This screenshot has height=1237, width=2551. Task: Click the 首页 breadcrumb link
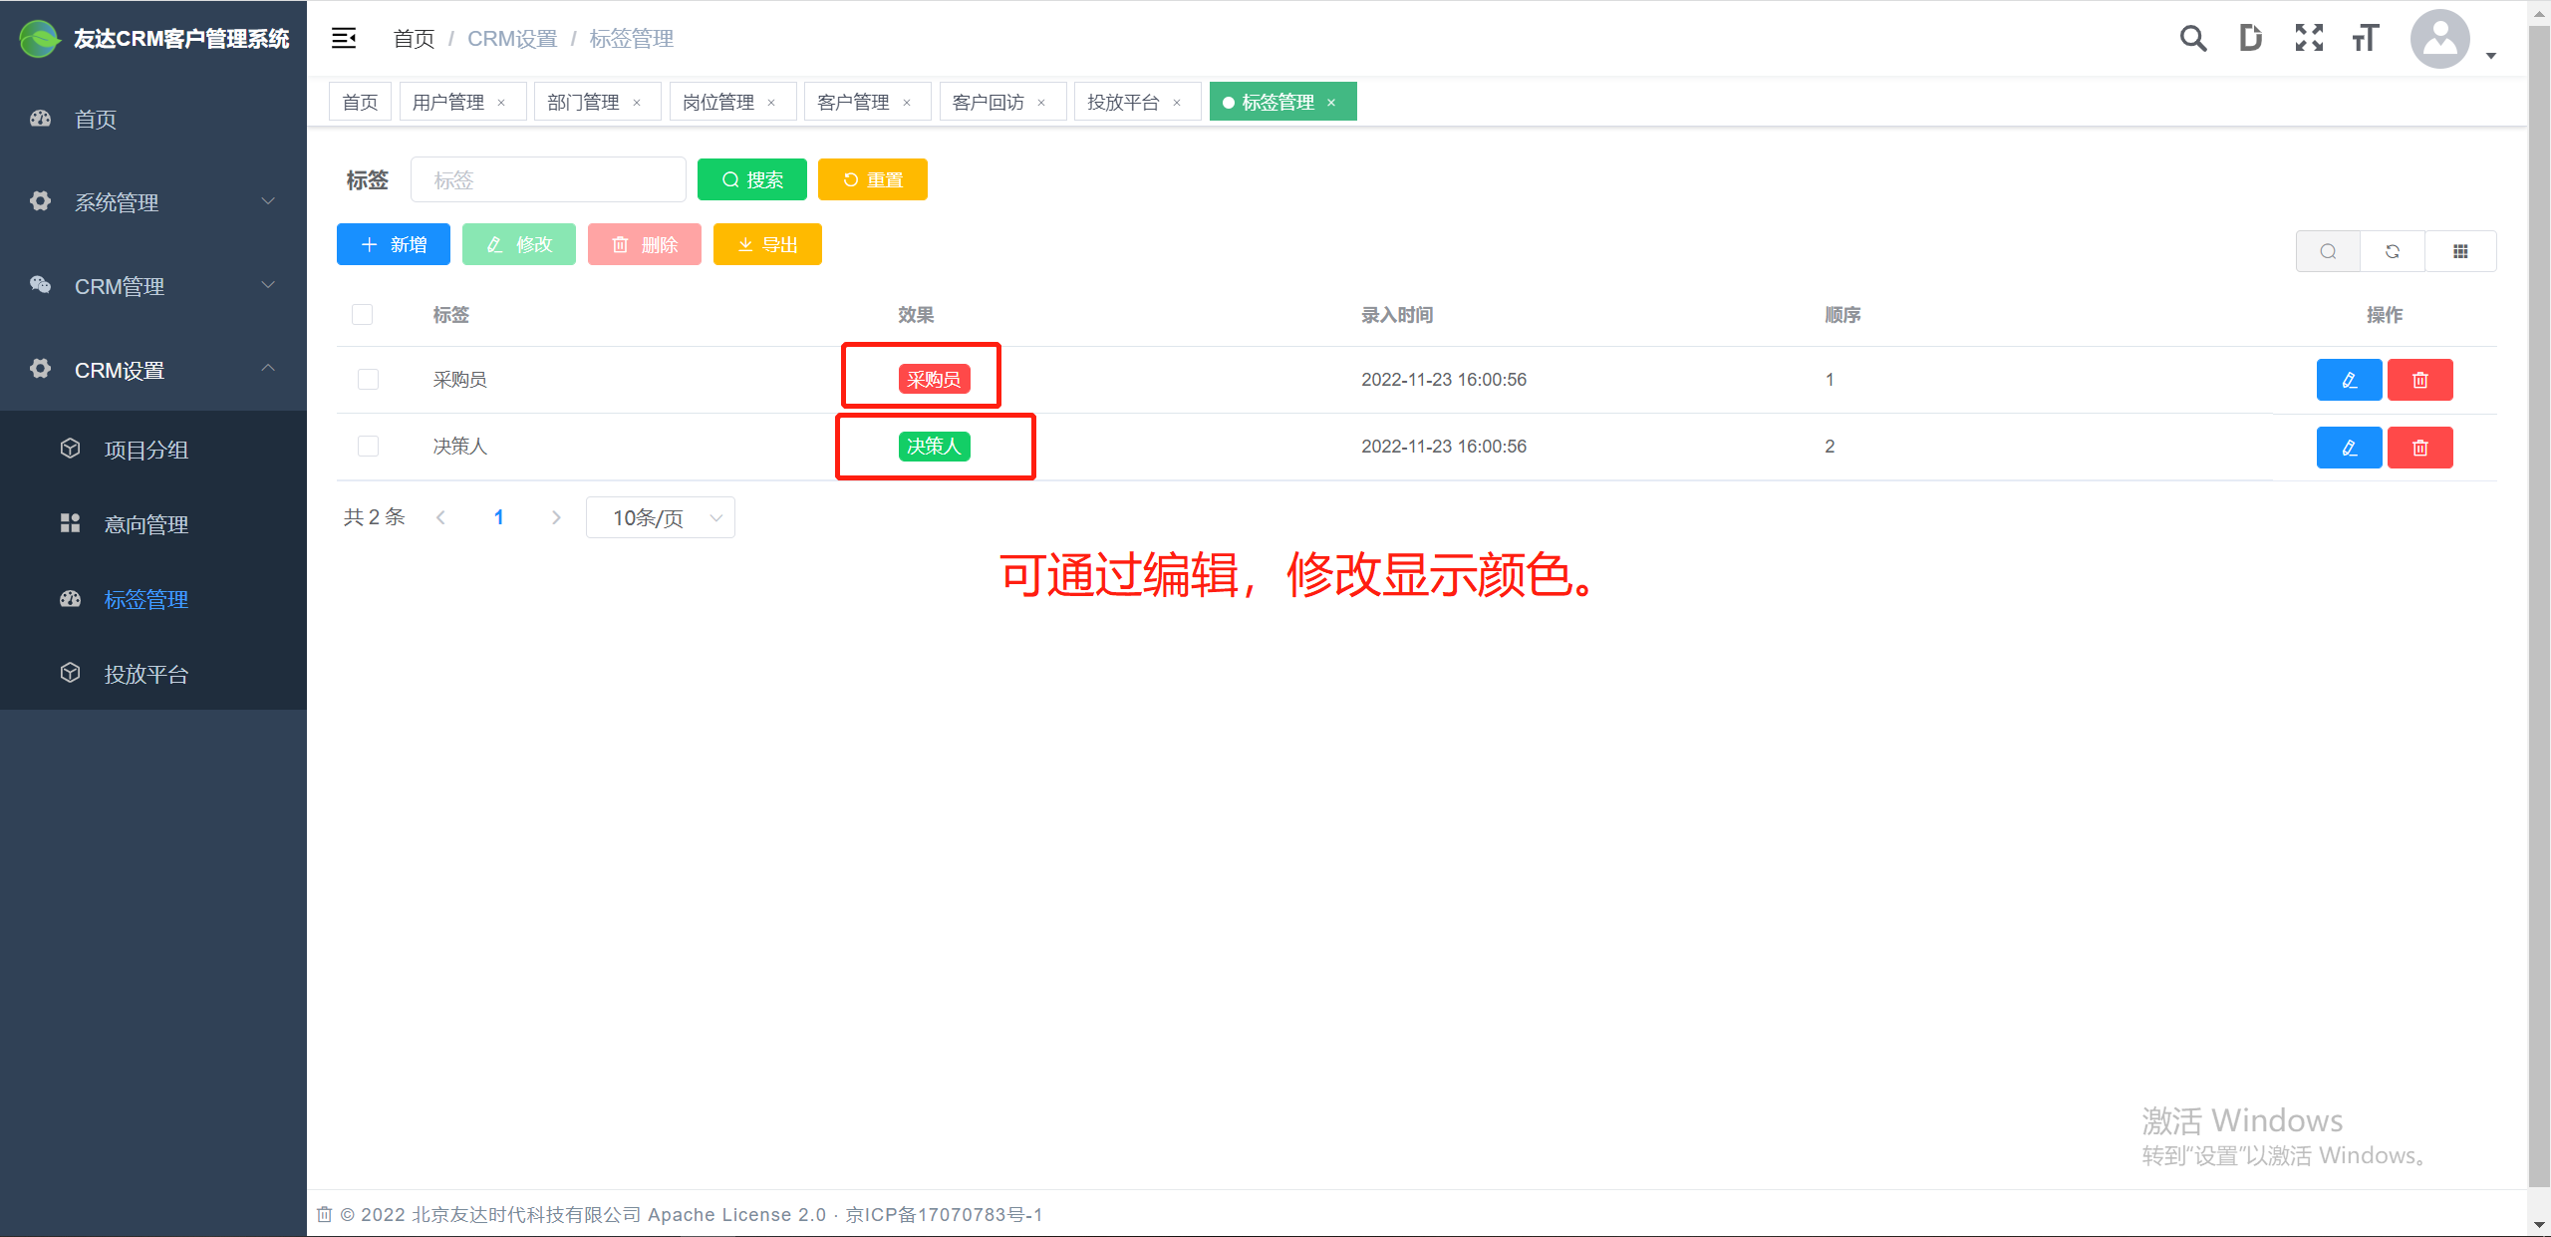tap(414, 39)
